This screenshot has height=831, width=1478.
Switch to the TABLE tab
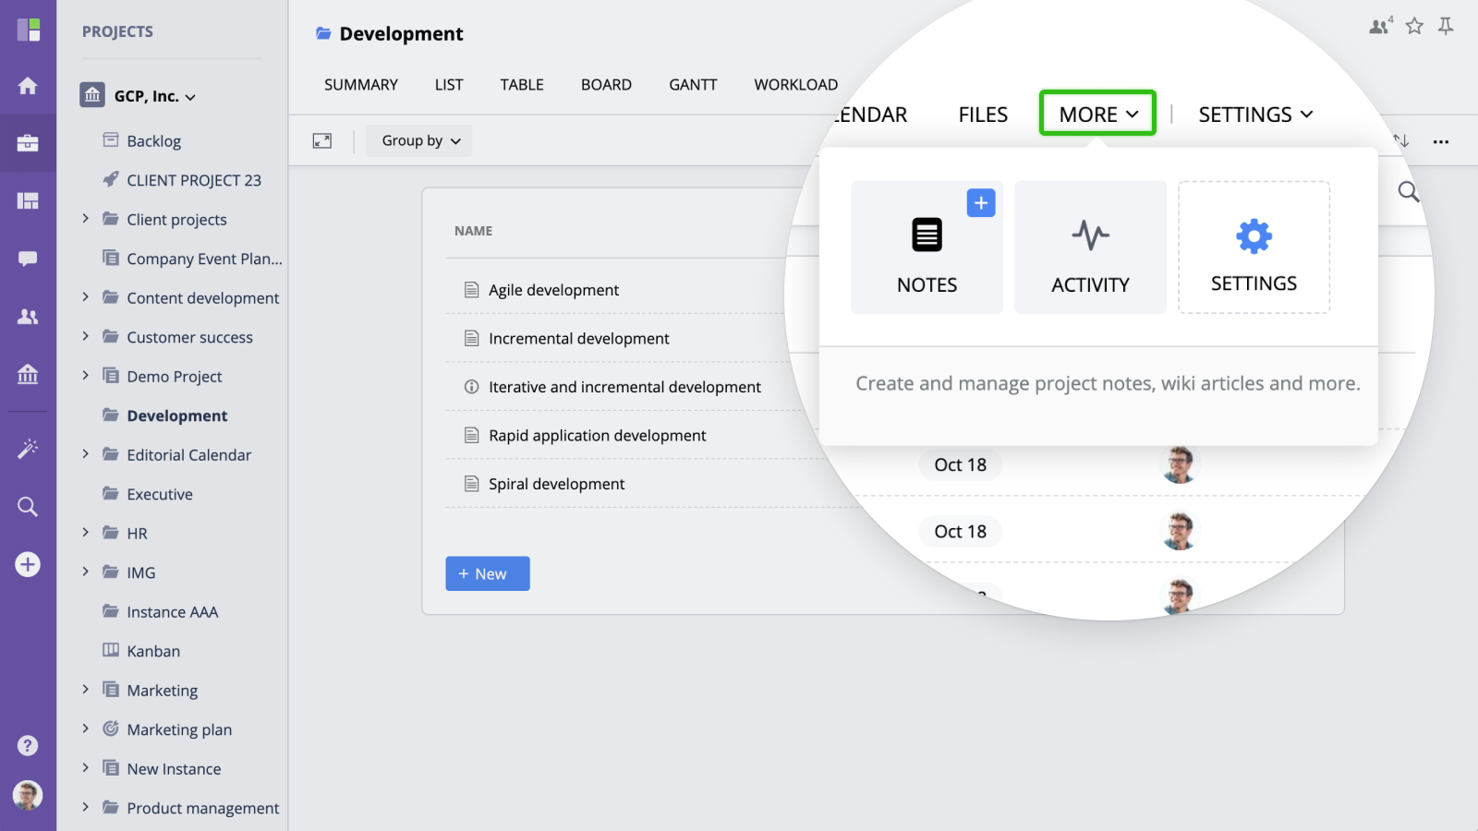(522, 84)
